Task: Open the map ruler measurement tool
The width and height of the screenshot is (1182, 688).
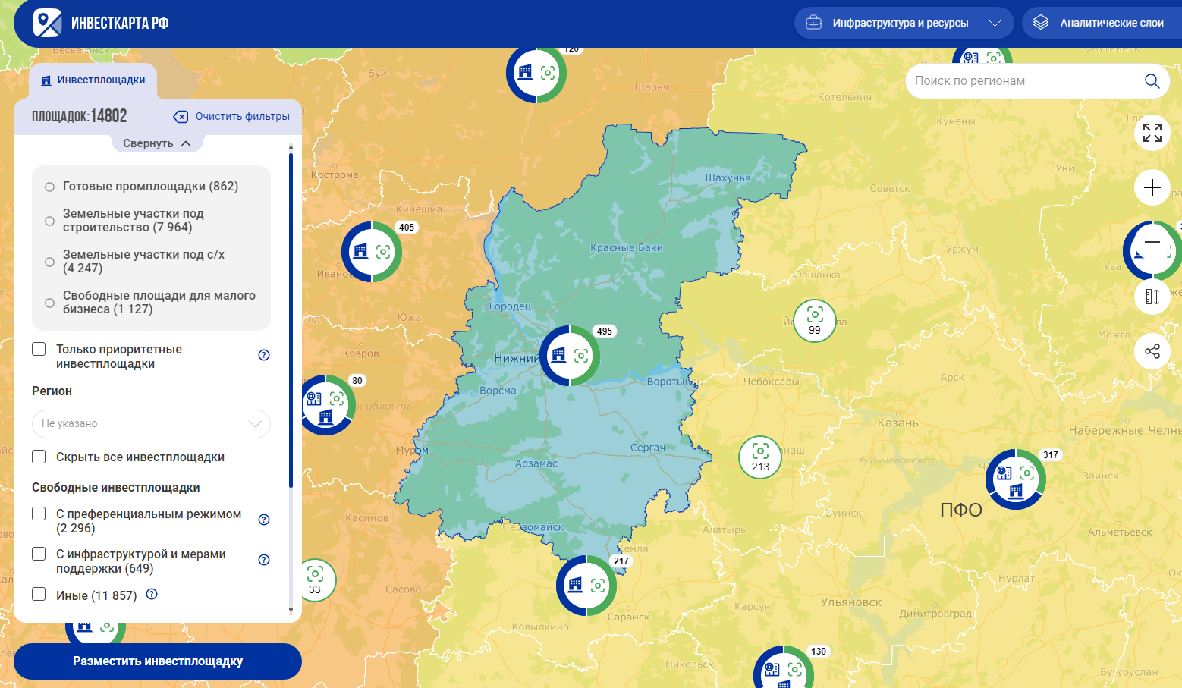Action: [1152, 297]
